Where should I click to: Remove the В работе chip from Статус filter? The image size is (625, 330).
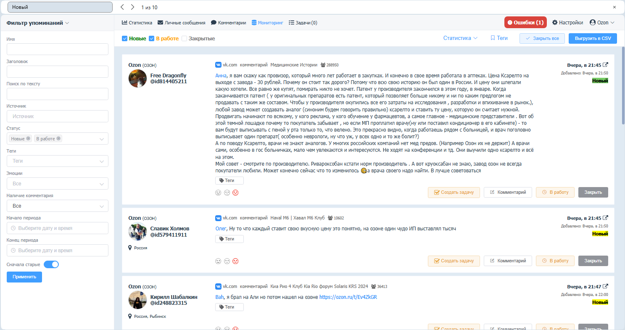58,139
